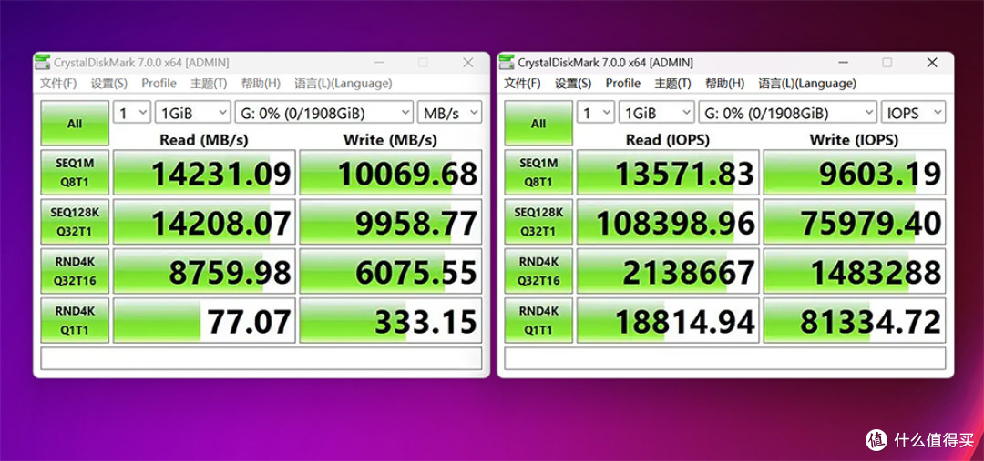Expand 1GiB test size dropdown in left window

coord(193,113)
